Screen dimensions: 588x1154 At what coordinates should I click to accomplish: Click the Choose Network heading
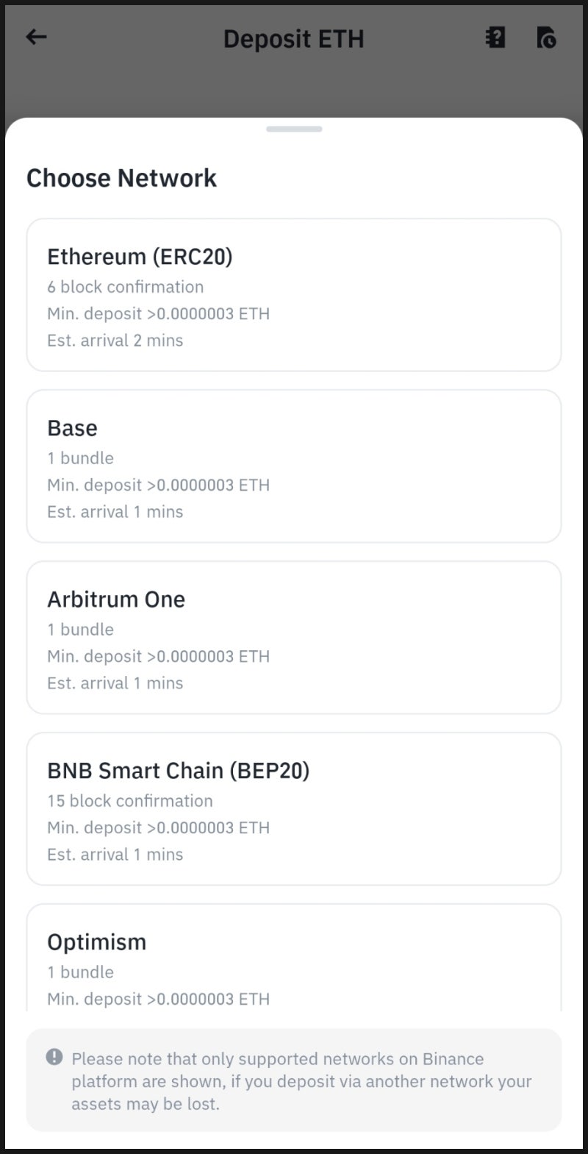point(121,178)
